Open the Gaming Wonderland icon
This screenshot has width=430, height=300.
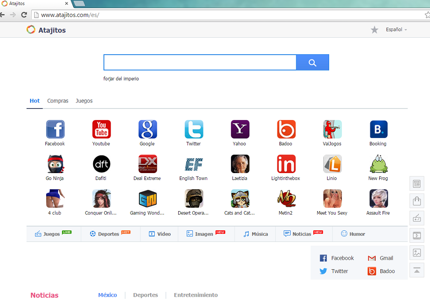coord(147,198)
